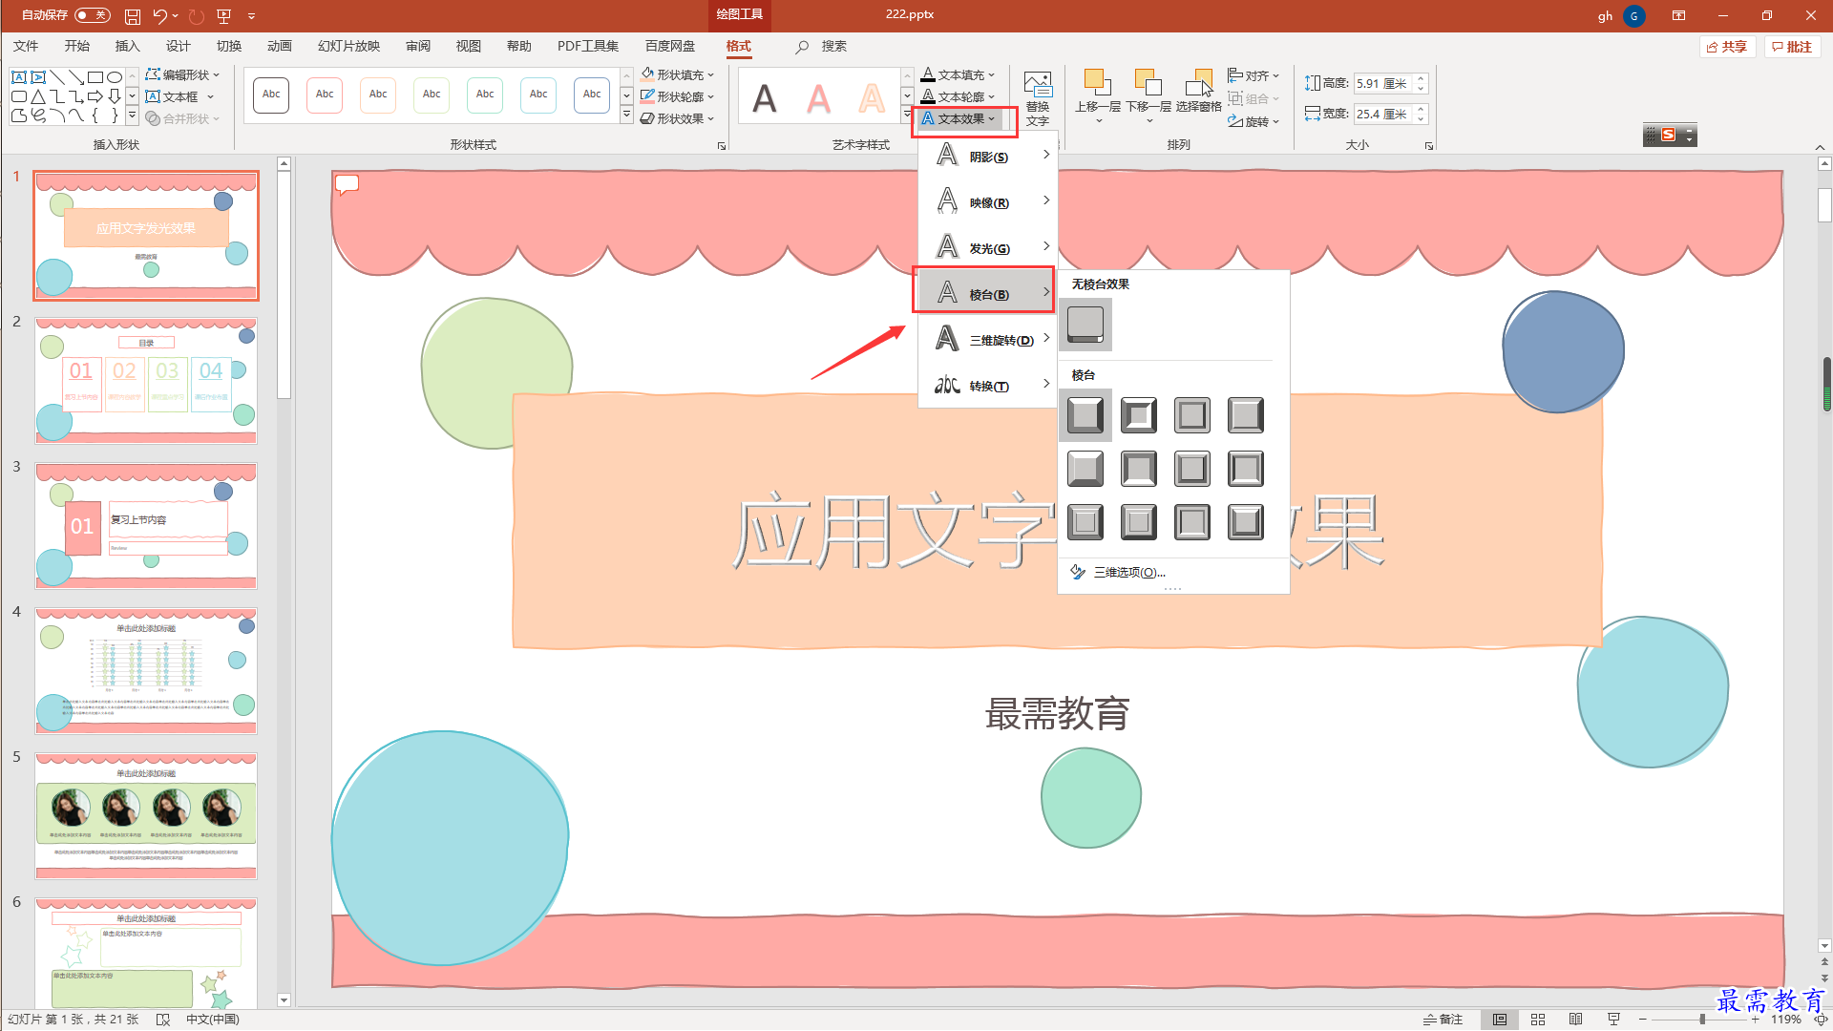Select the last bevel preset in third row
This screenshot has height=1031, width=1833.
click(1246, 522)
